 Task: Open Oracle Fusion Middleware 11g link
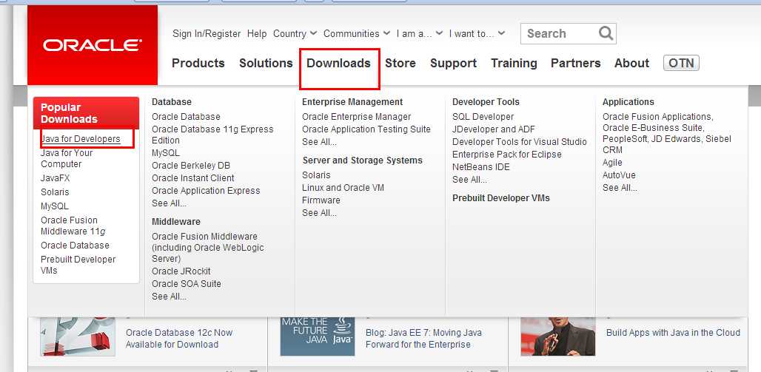click(x=73, y=226)
